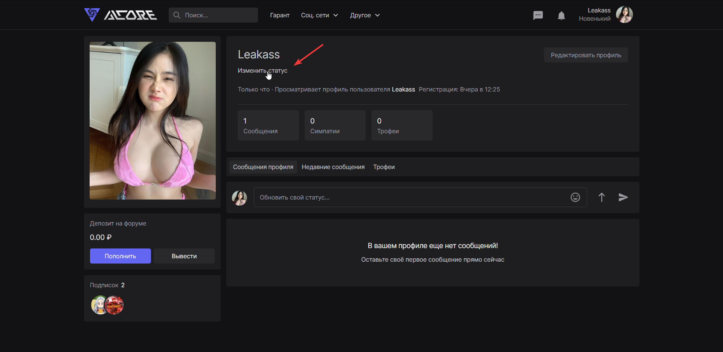723x352 pixels.
Task: Open notifications bell icon
Action: coord(561,15)
